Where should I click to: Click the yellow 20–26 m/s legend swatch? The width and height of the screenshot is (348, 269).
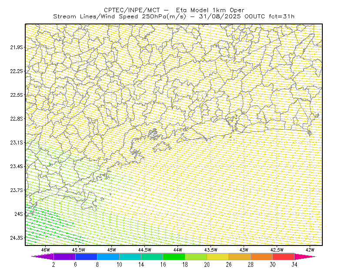pyautogui.click(x=218, y=256)
